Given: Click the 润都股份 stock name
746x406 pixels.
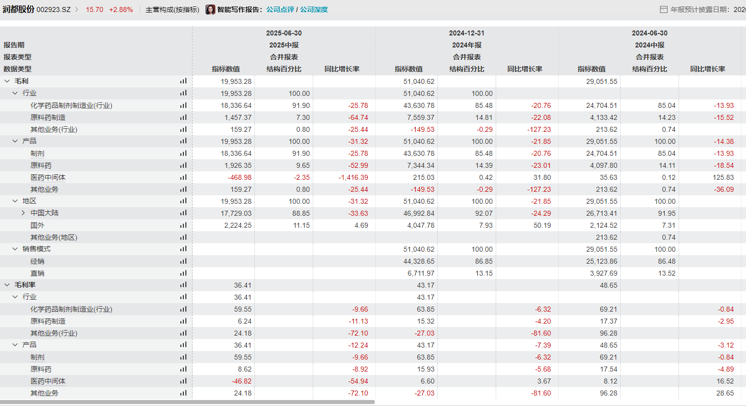Looking at the screenshot, I should tap(18, 9).
